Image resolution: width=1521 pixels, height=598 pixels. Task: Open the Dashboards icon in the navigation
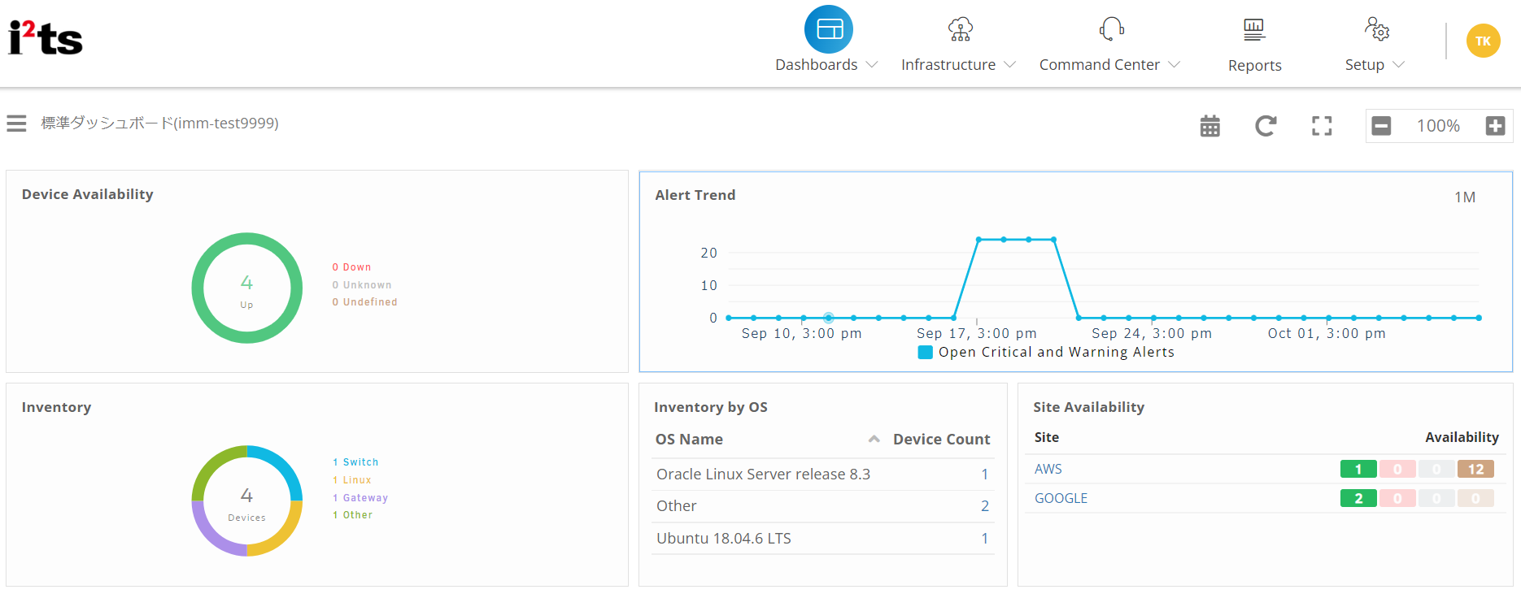828,29
